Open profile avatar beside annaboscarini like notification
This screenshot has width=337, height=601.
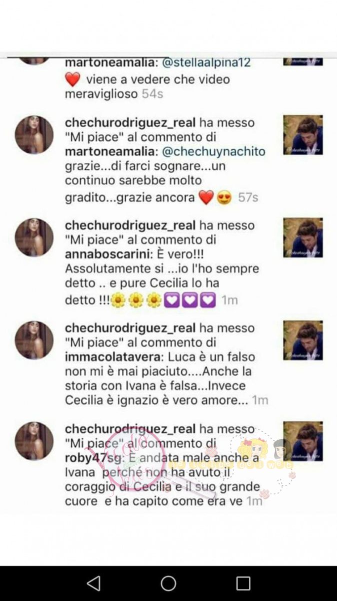click(x=34, y=237)
